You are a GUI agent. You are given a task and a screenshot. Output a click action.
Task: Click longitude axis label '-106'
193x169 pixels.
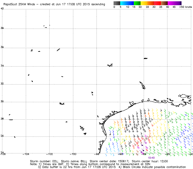pyautogui.click(x=3, y=154)
